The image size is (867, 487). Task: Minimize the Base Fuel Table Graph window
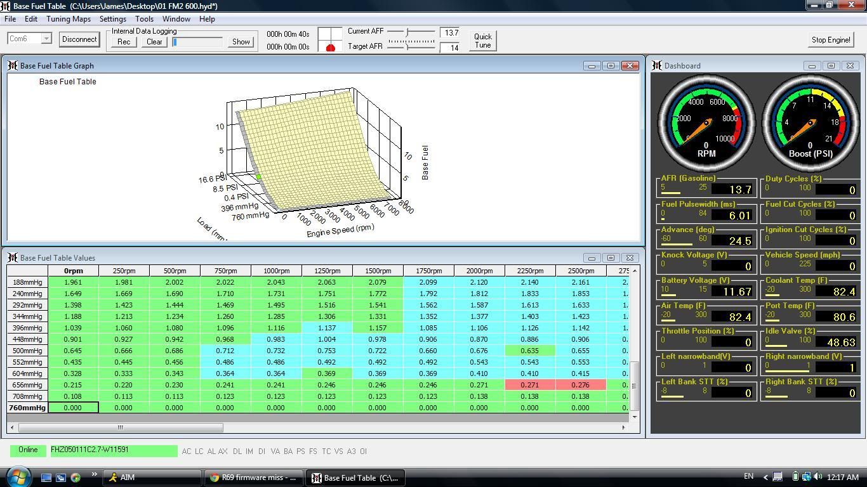pyautogui.click(x=592, y=65)
